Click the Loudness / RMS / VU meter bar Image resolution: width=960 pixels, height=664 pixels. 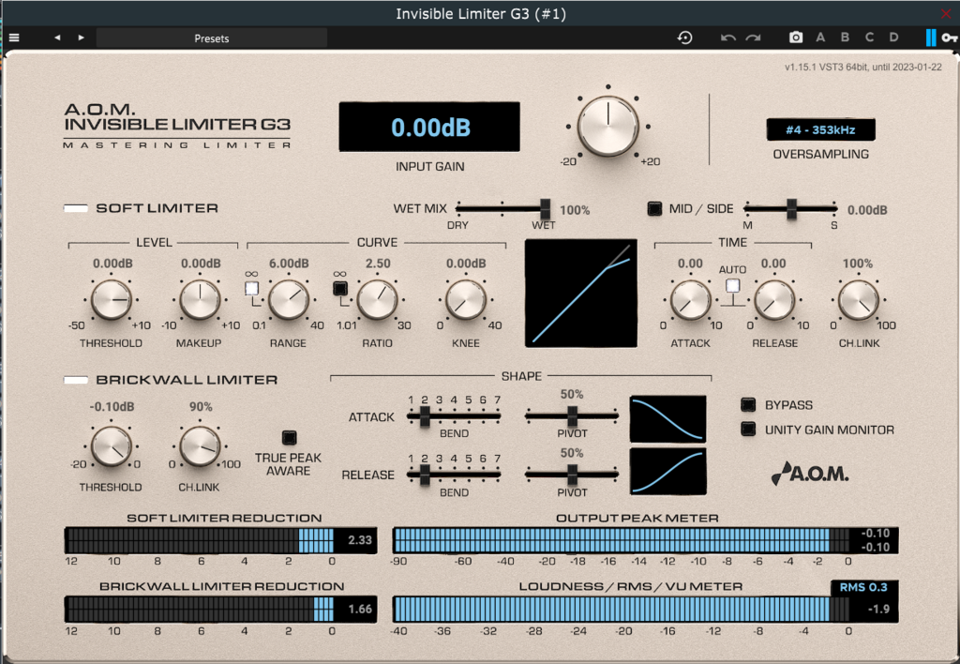click(x=645, y=610)
